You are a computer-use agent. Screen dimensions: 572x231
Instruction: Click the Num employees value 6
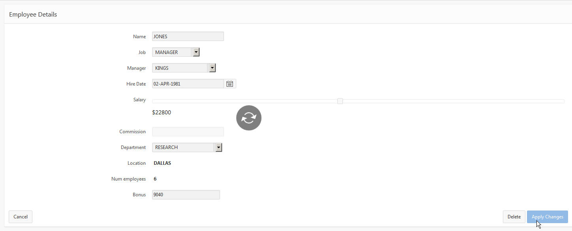pos(155,179)
